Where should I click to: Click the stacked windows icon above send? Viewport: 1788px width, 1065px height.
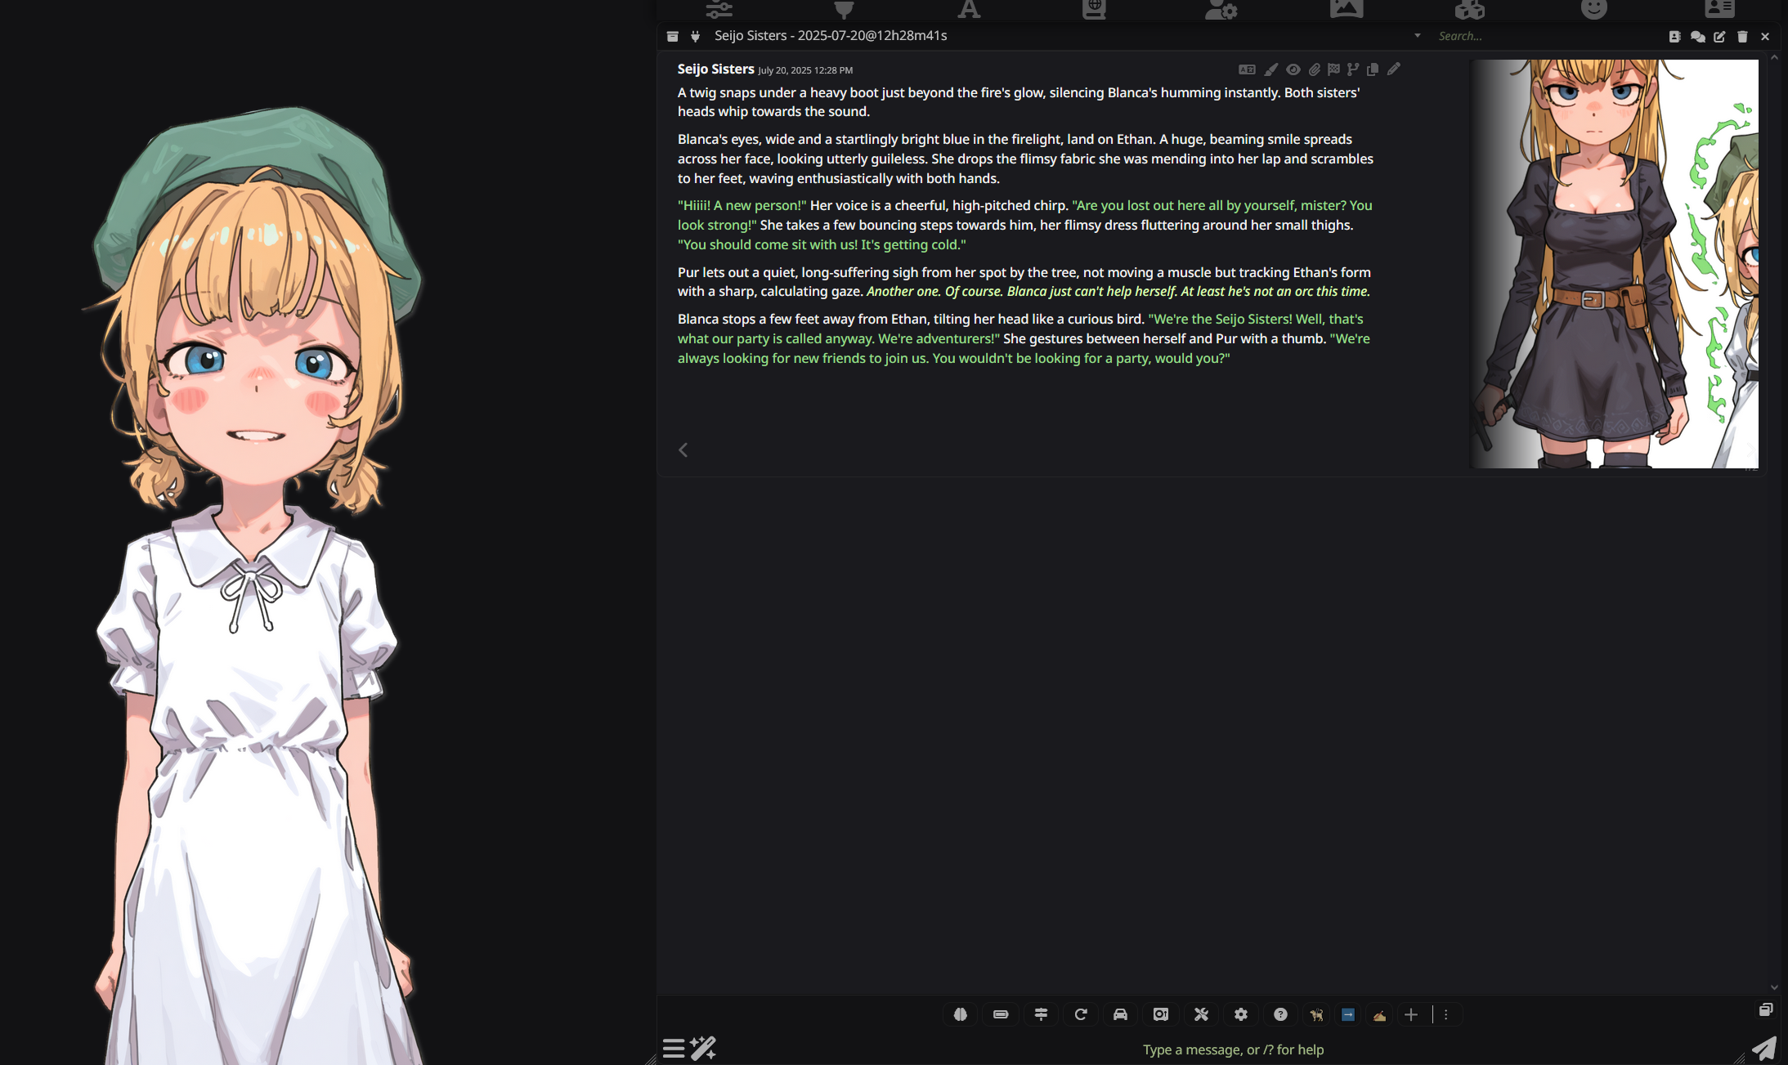tap(1766, 1010)
